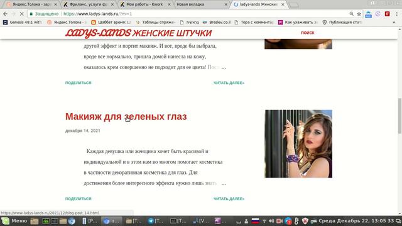The width and height of the screenshot is (402, 226).
Task: Click ЧИТАТЬ ДАЛЕЕ under Макияж для зеленых глаз
Action: coord(229,198)
